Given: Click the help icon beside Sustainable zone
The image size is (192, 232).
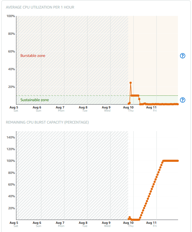Looking at the screenshot, I should coord(182,100).
